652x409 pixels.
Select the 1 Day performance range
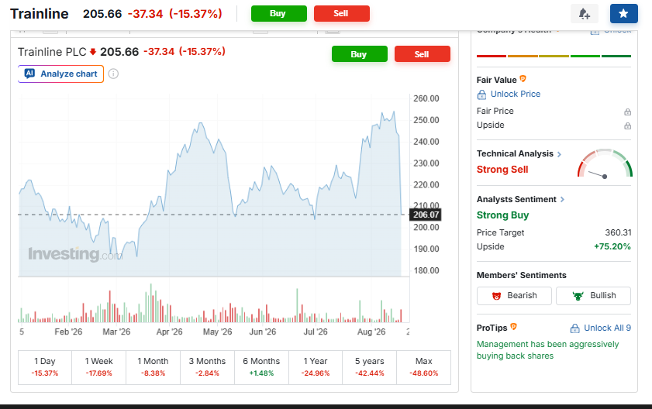point(45,367)
